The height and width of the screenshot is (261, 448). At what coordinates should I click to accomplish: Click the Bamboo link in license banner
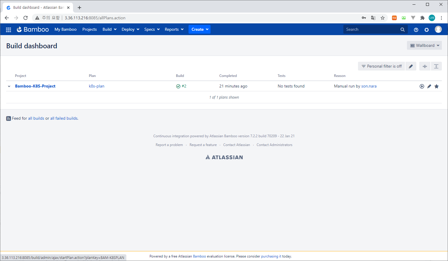[x=199, y=256]
